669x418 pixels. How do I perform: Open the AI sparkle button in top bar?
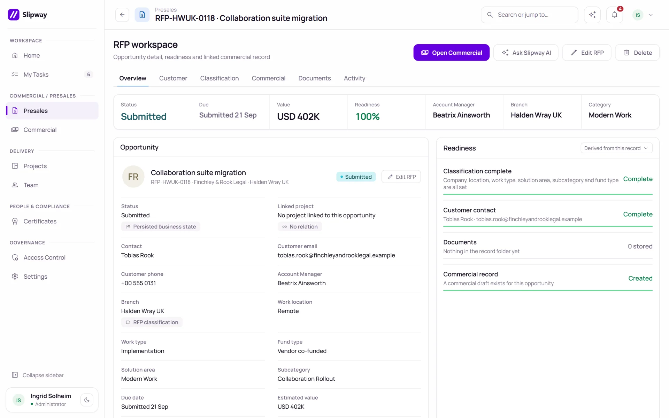[x=592, y=15]
